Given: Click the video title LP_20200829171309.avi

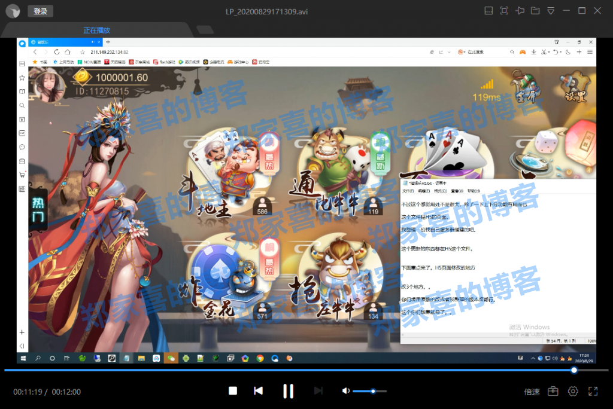Looking at the screenshot, I should pos(266,12).
